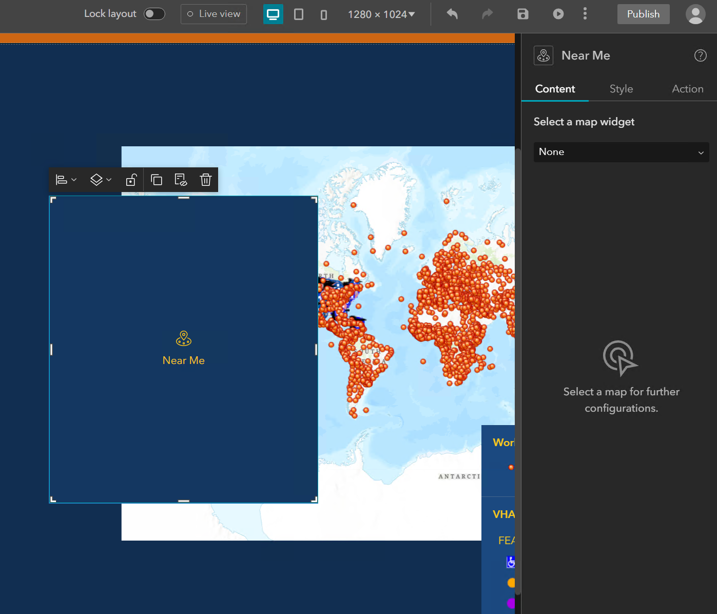
Task: Save the current experience
Action: point(522,14)
